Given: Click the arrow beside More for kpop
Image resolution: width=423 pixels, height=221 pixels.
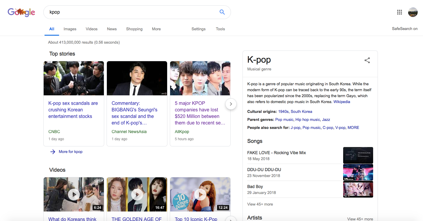Looking at the screenshot, I should click(53, 152).
